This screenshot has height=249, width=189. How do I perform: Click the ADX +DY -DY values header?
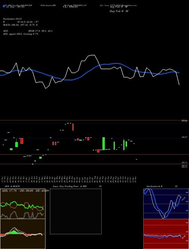[x=25, y=191]
